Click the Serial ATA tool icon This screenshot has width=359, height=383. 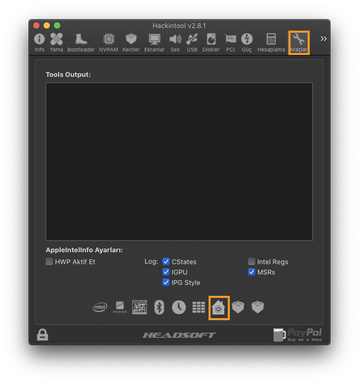140,307
